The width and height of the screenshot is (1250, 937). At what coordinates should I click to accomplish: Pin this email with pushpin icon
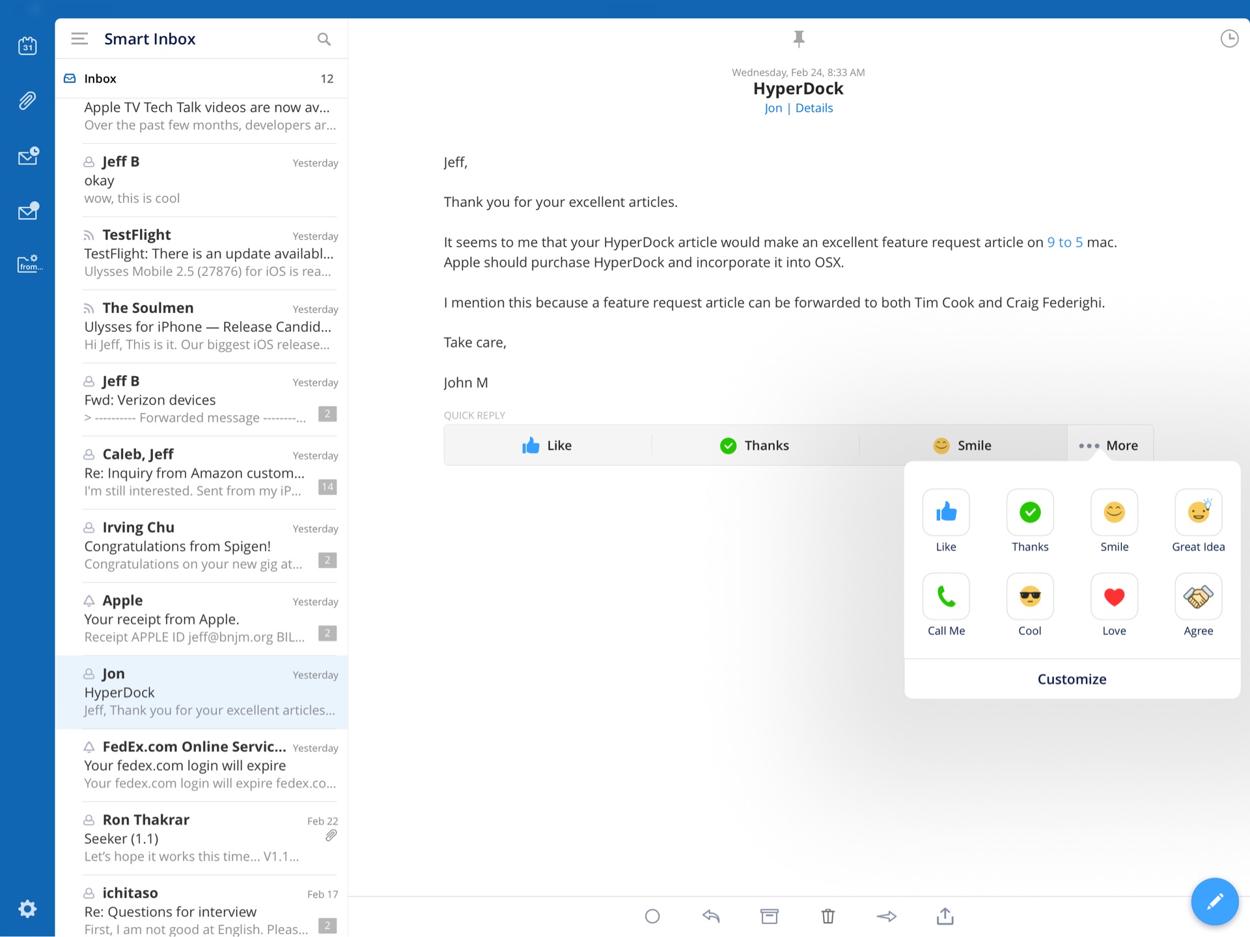tap(799, 39)
